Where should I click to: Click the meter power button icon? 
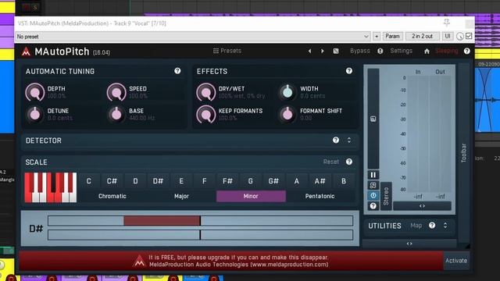click(373, 195)
